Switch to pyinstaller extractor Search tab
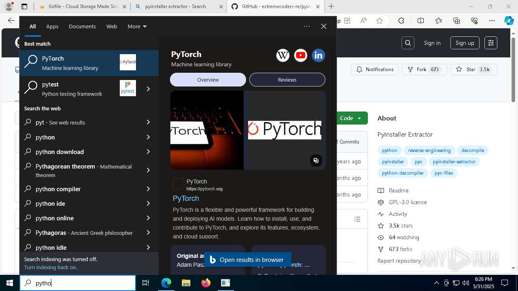Viewport: 518px width, 291px height. (x=178, y=6)
